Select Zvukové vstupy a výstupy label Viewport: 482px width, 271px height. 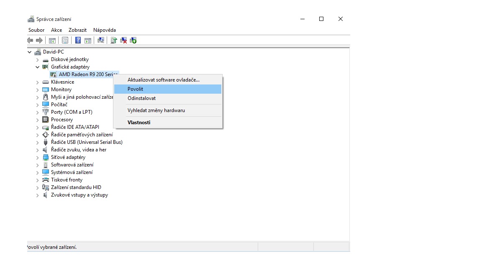(79, 195)
